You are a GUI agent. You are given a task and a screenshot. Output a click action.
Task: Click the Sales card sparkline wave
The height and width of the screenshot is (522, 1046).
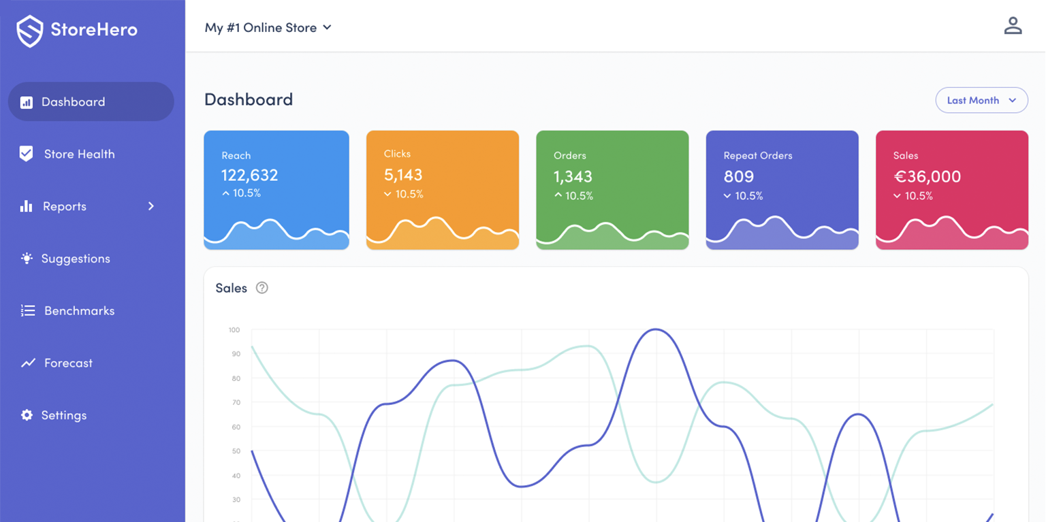[951, 233]
